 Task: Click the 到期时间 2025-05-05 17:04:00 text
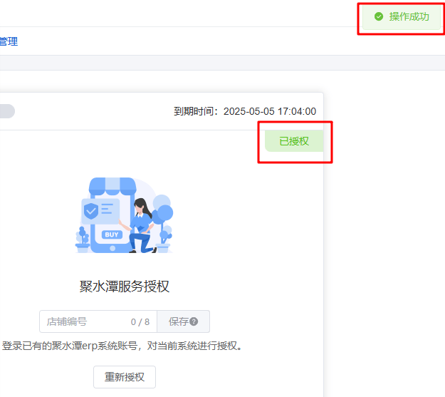[245, 111]
